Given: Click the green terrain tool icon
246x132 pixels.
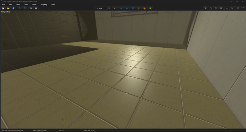Looking at the screenshot, I should pos(150,8).
